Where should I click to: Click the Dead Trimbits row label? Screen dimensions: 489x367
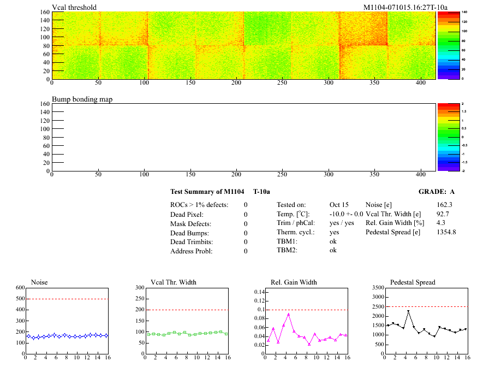[192, 242]
